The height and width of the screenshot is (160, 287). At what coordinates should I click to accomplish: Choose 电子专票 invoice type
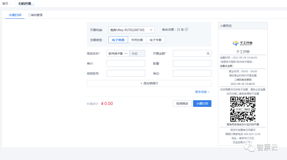click(x=156, y=40)
